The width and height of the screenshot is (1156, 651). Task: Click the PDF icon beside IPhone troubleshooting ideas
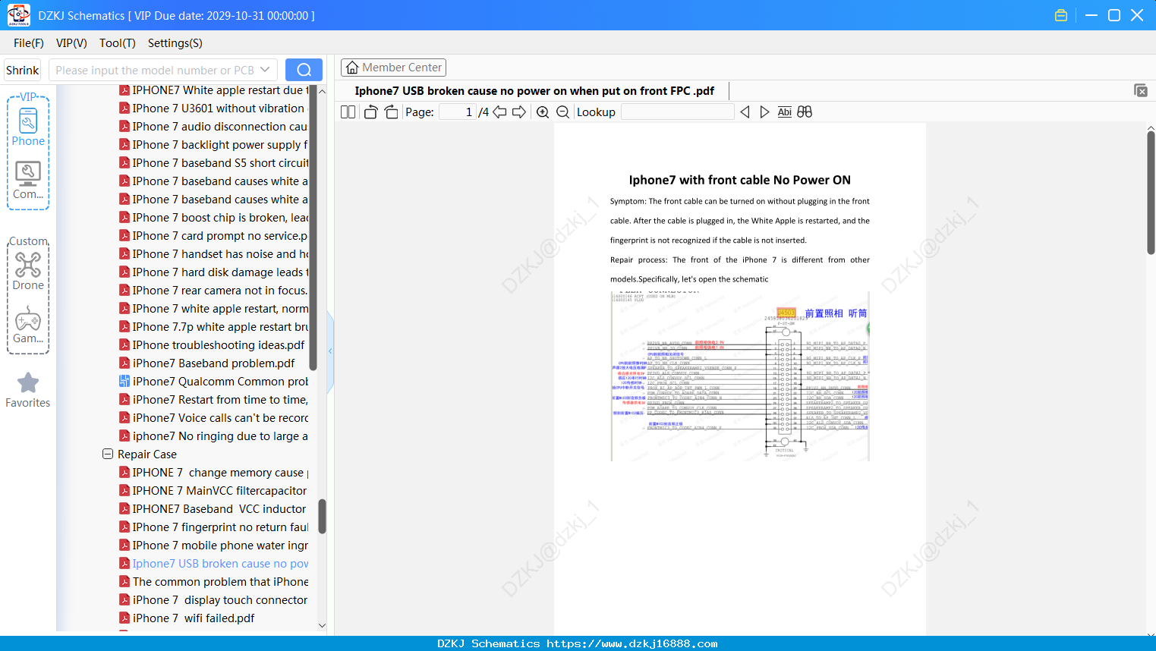124,345
